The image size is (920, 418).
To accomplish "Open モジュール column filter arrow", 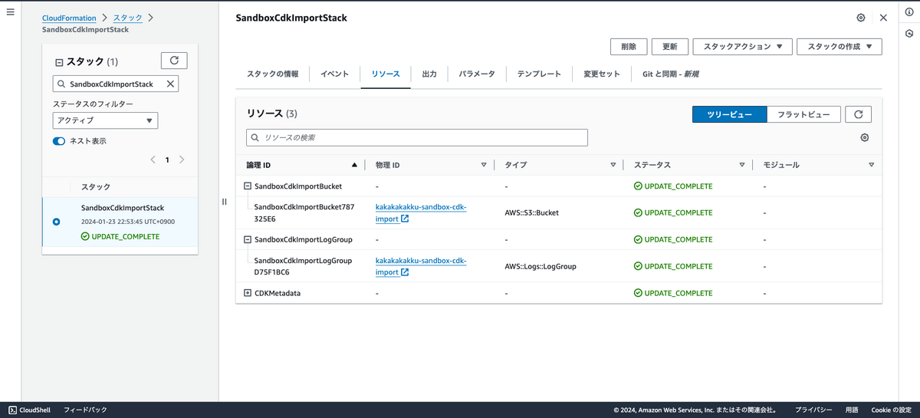I will tap(872, 165).
